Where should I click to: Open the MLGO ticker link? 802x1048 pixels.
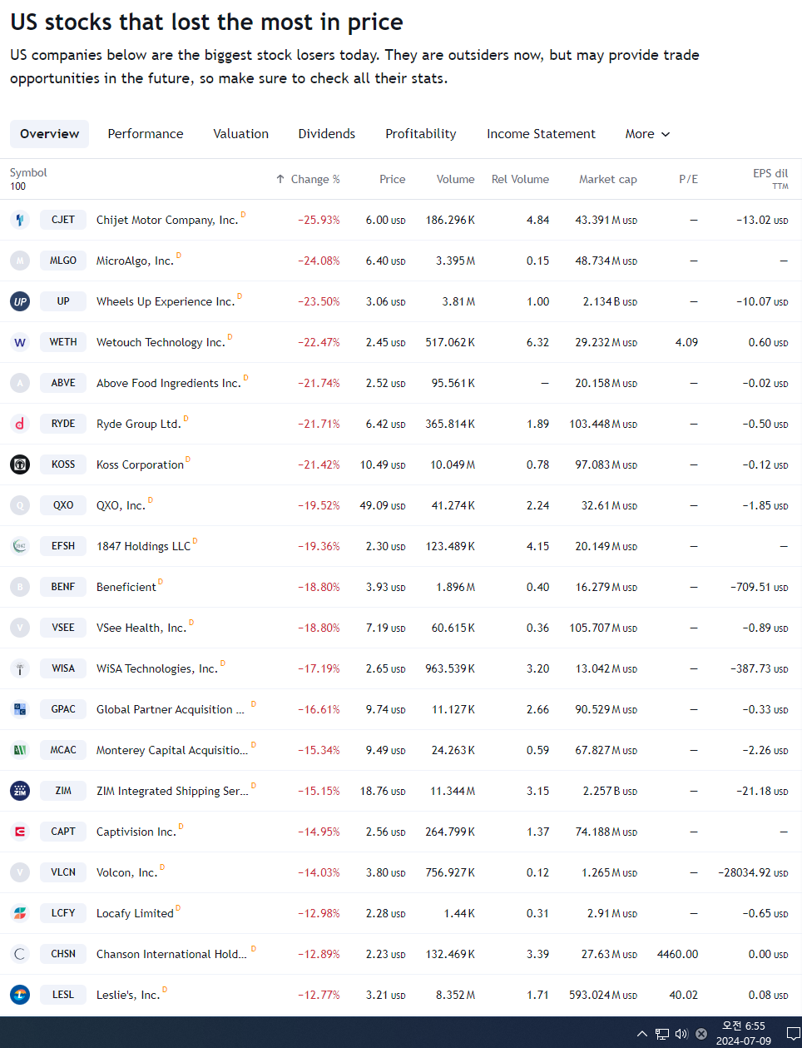63,261
